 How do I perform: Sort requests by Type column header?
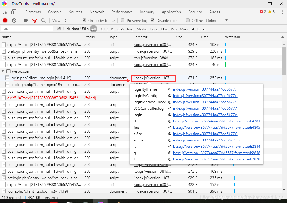click(120, 37)
